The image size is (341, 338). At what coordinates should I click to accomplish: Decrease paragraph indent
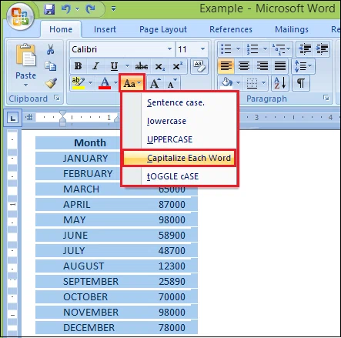305,49
